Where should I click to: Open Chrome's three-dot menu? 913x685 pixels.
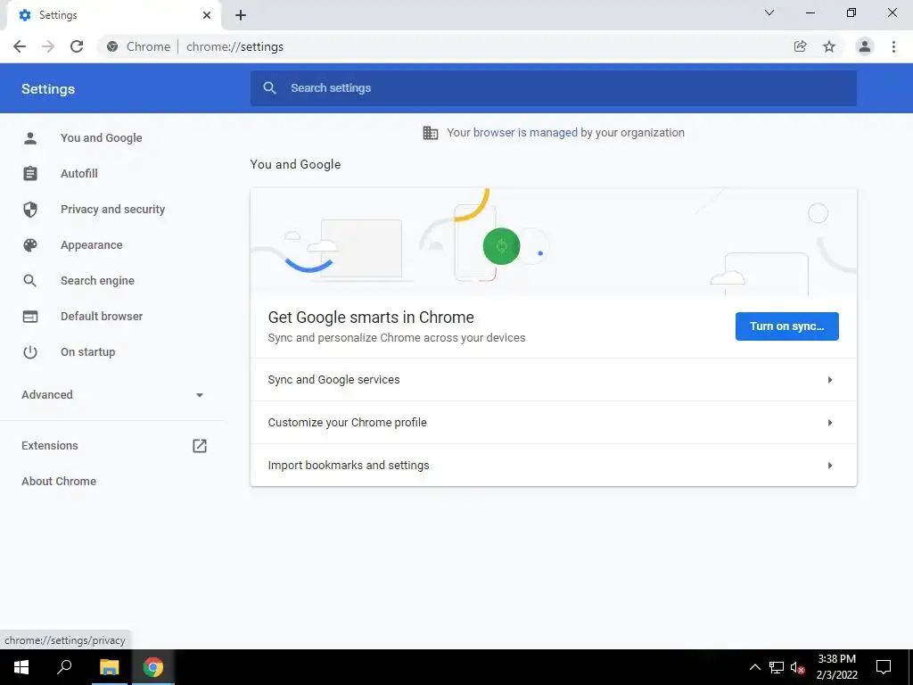click(893, 46)
